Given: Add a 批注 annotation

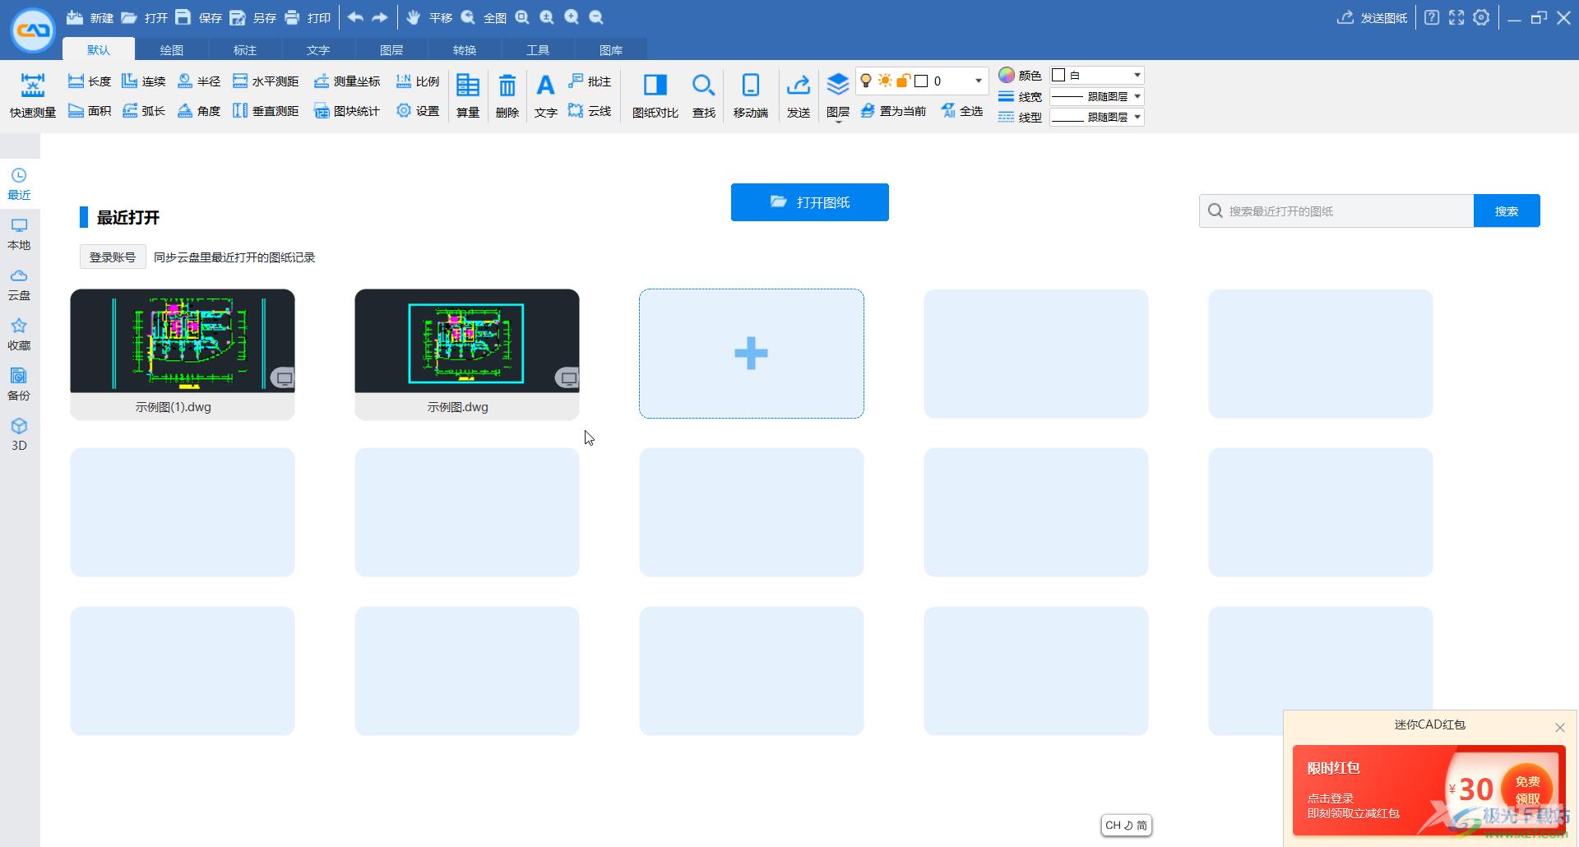Looking at the screenshot, I should tap(590, 81).
